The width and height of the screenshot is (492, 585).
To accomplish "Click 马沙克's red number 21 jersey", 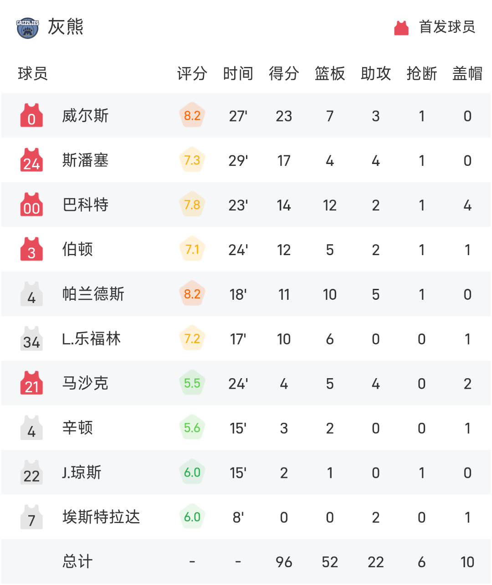I will click(x=31, y=383).
